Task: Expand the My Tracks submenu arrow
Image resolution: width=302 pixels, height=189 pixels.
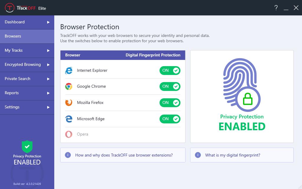Action: [x=48, y=50]
